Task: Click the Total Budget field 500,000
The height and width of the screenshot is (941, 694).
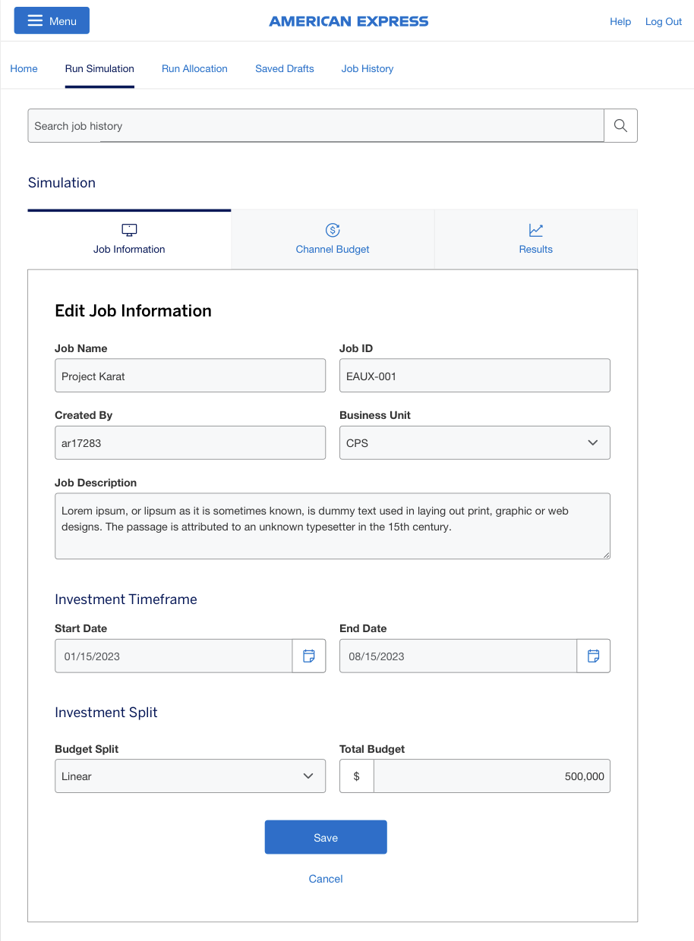Action: point(492,776)
